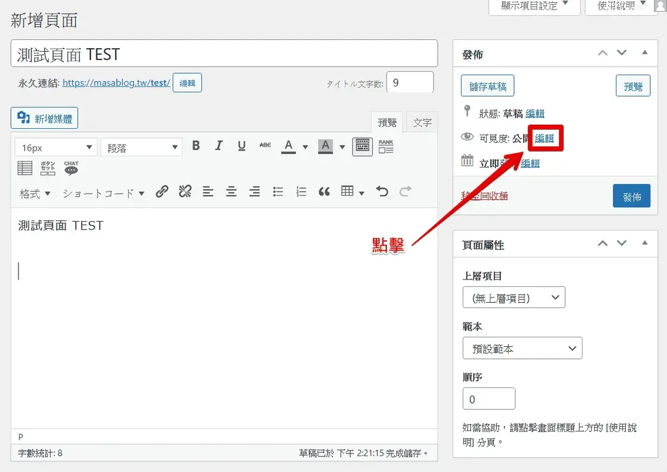Insert RANK ranking element
667x472 pixels.
coord(386,147)
